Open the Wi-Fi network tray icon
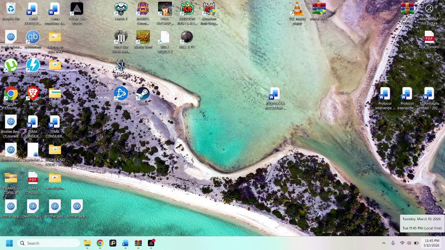445x250 pixels. pos(402,243)
